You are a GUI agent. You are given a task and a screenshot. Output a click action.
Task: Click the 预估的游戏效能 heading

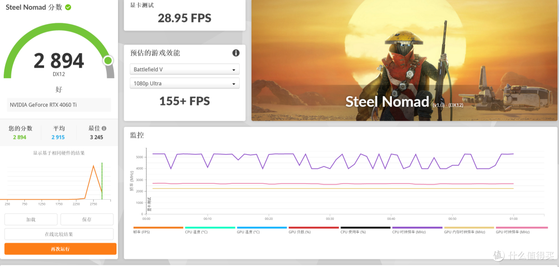[155, 53]
